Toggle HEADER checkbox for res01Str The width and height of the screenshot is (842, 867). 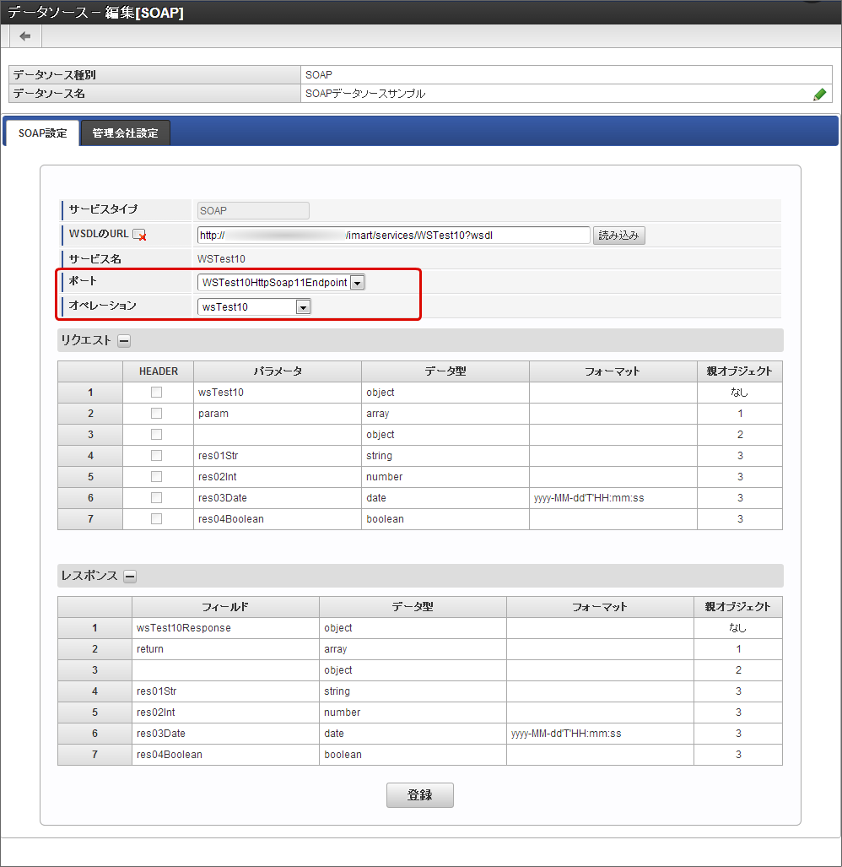(156, 456)
